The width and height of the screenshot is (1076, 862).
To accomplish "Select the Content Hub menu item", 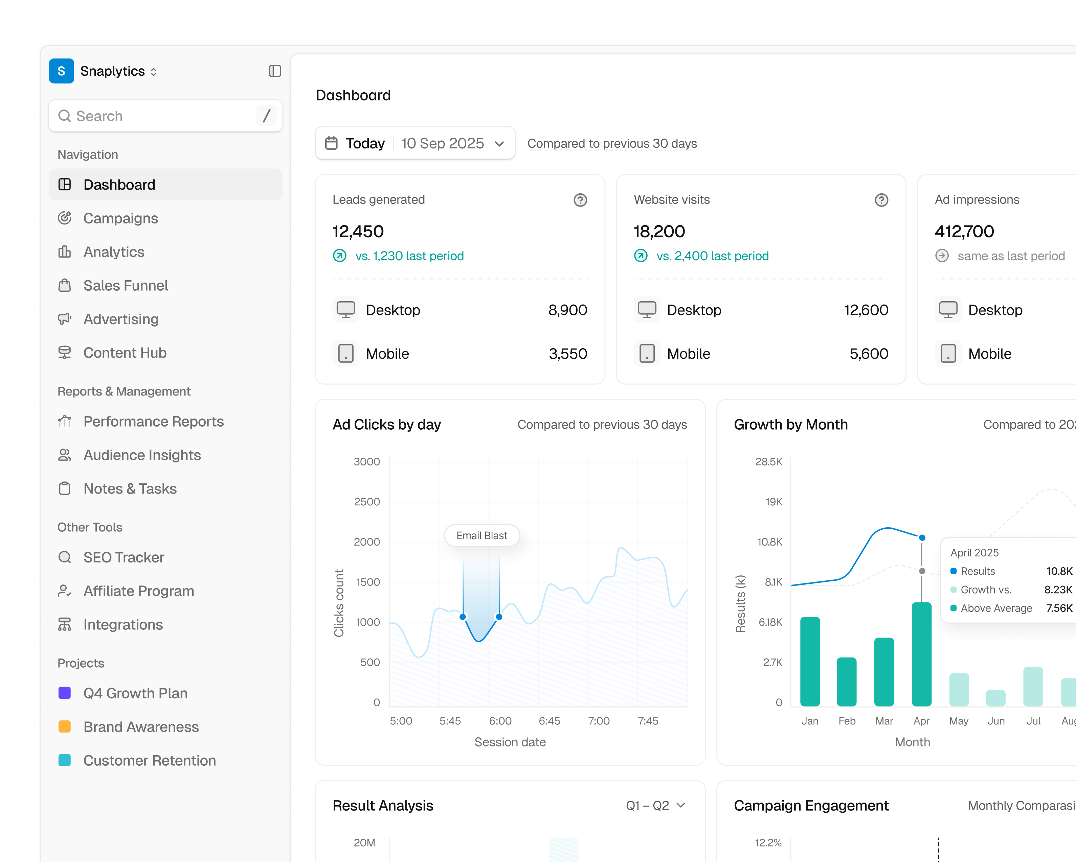I will tap(125, 353).
